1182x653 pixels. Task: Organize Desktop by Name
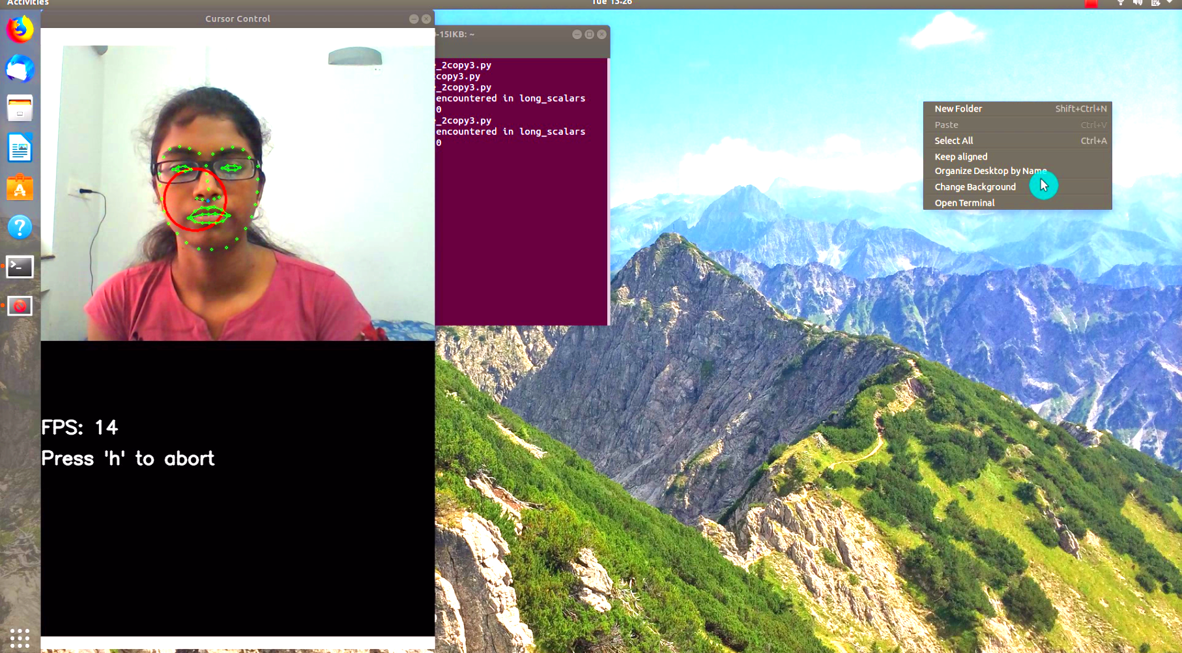pyautogui.click(x=990, y=171)
